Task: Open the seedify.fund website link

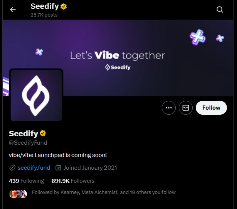Action: coord(34,168)
